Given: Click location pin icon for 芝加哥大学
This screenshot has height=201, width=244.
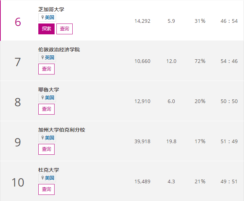Looking at the screenshot, I should [x=42, y=17].
